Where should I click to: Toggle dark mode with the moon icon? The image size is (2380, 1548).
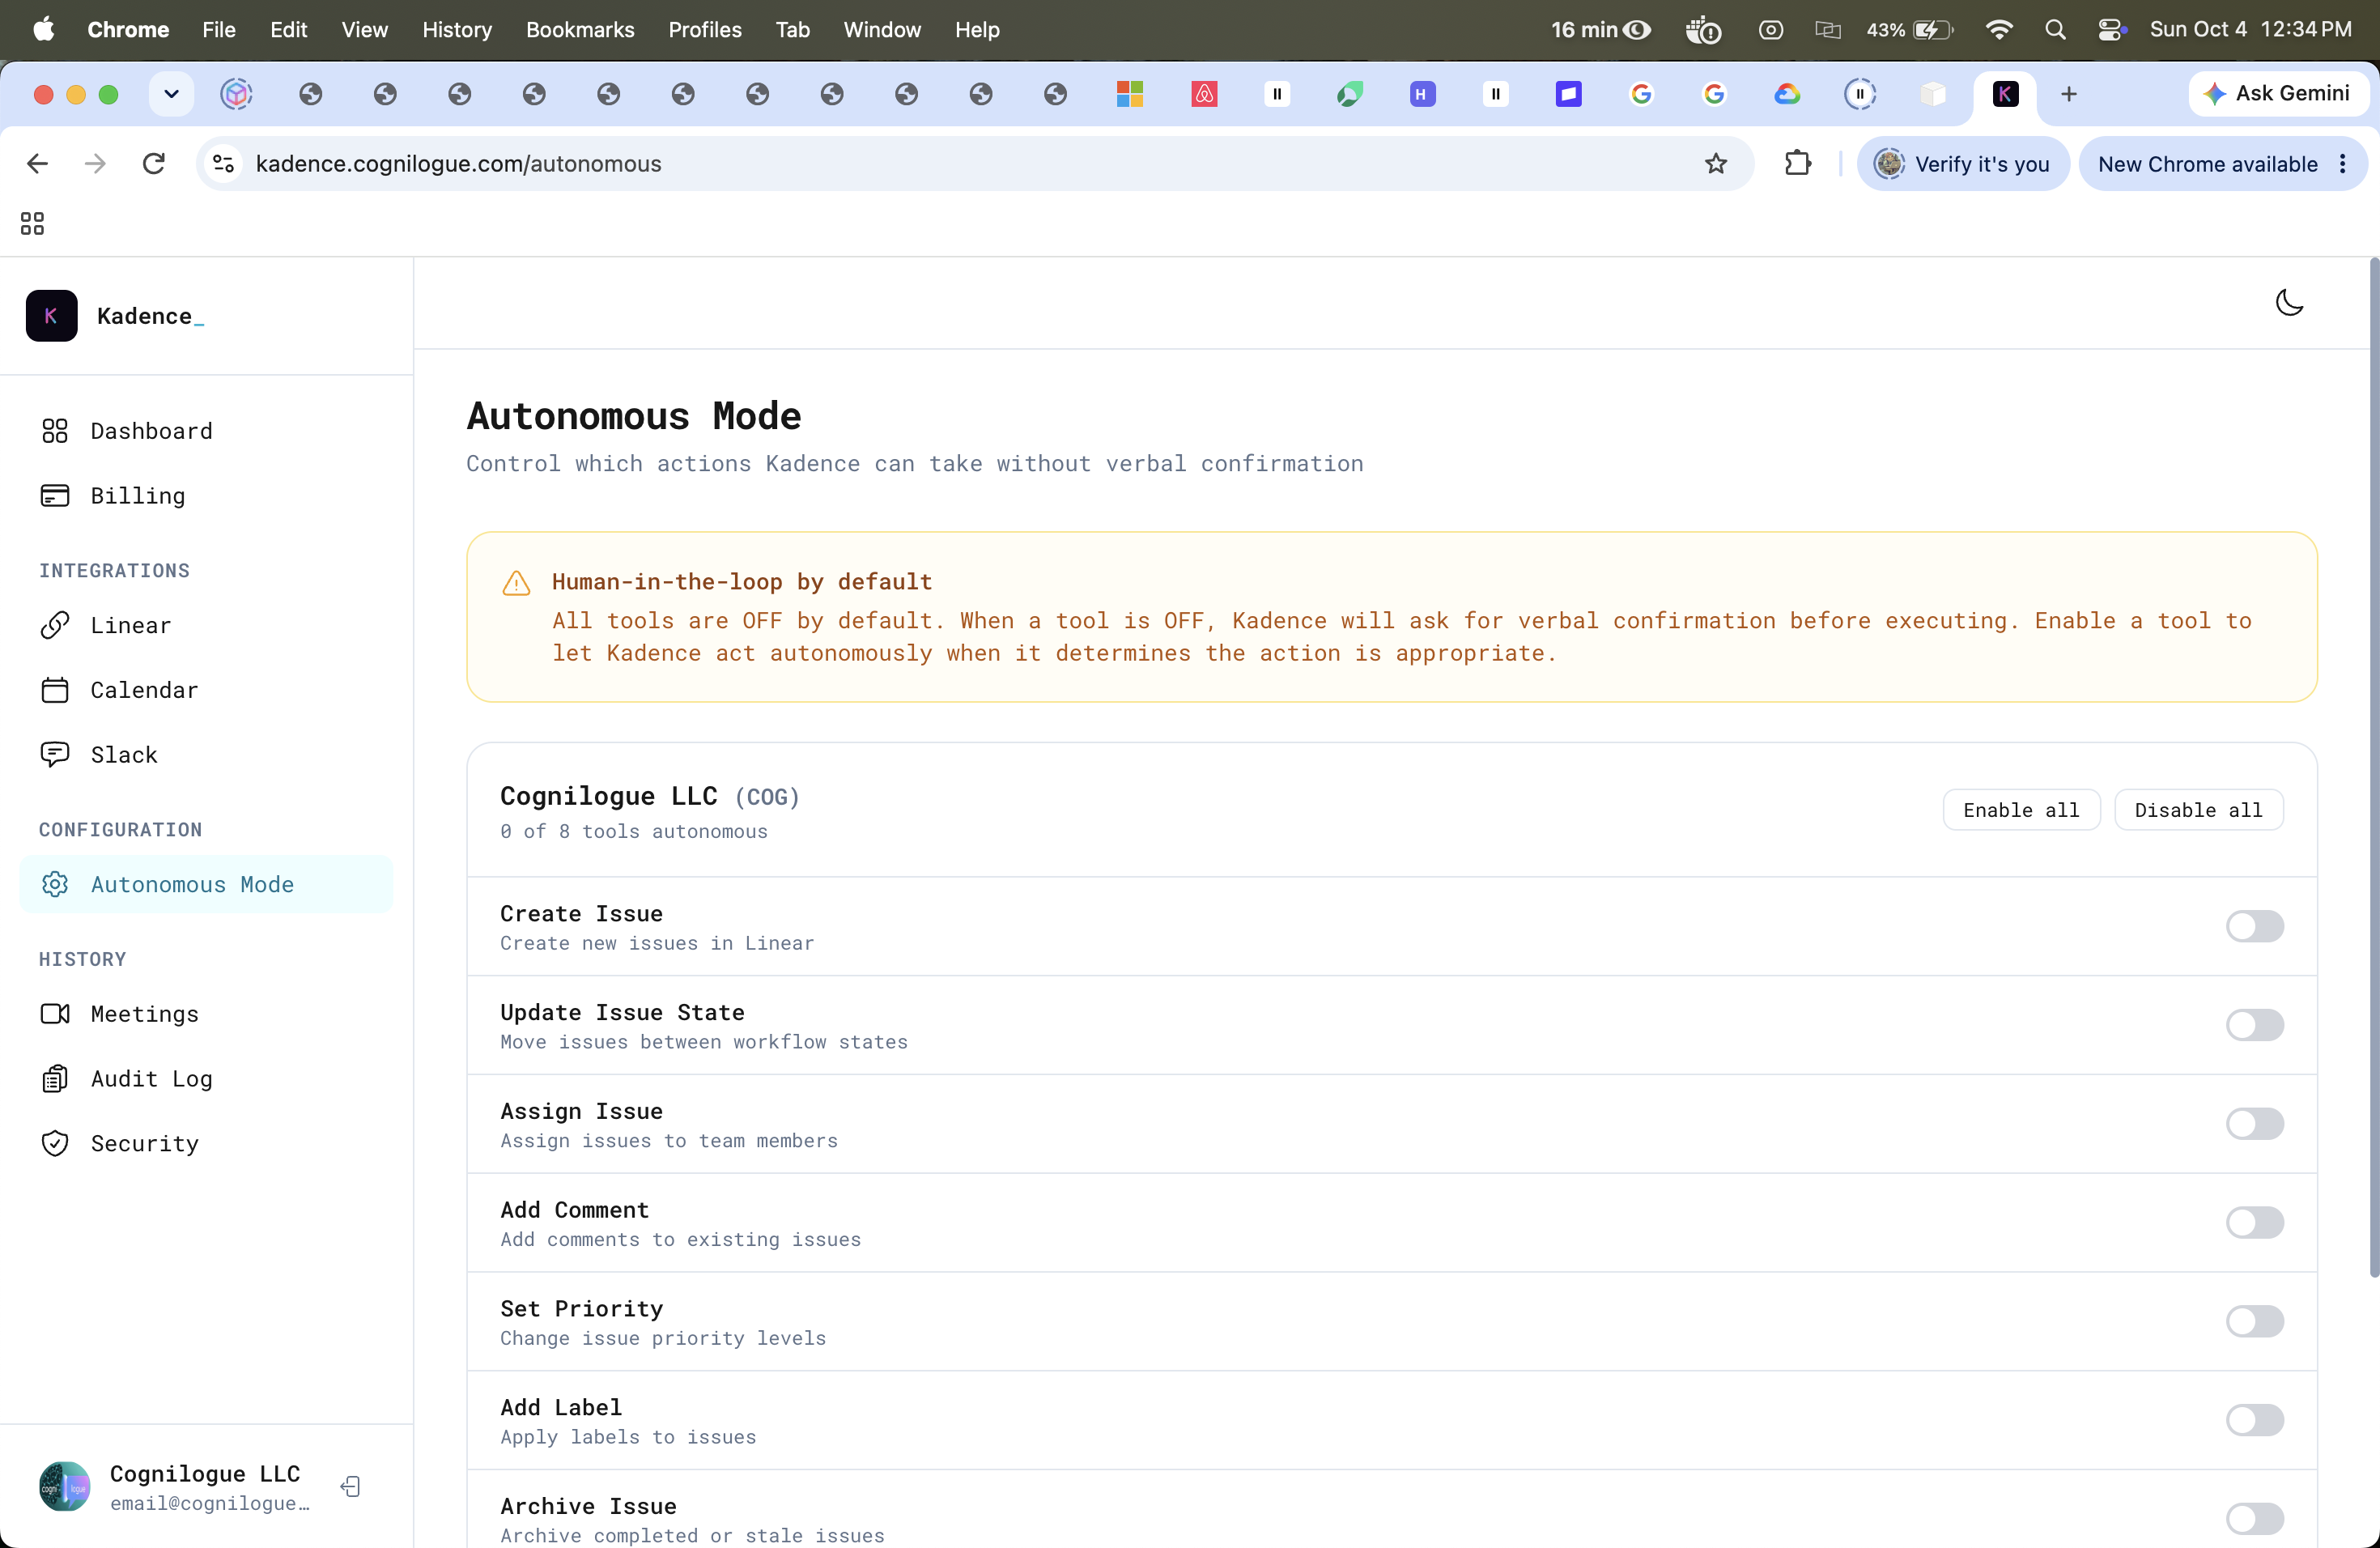click(2289, 302)
